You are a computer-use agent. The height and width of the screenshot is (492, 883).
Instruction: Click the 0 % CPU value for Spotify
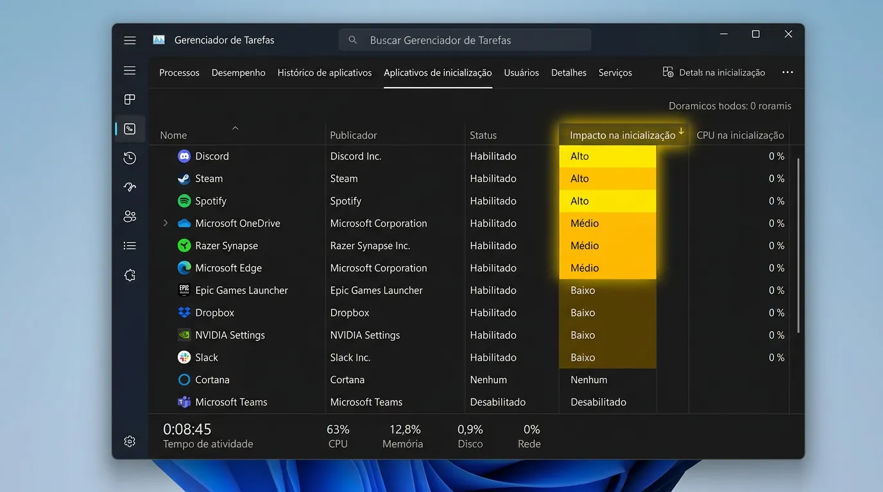click(776, 201)
